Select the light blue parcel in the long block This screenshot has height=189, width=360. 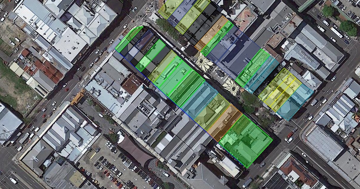pyautogui.click(x=200, y=100)
